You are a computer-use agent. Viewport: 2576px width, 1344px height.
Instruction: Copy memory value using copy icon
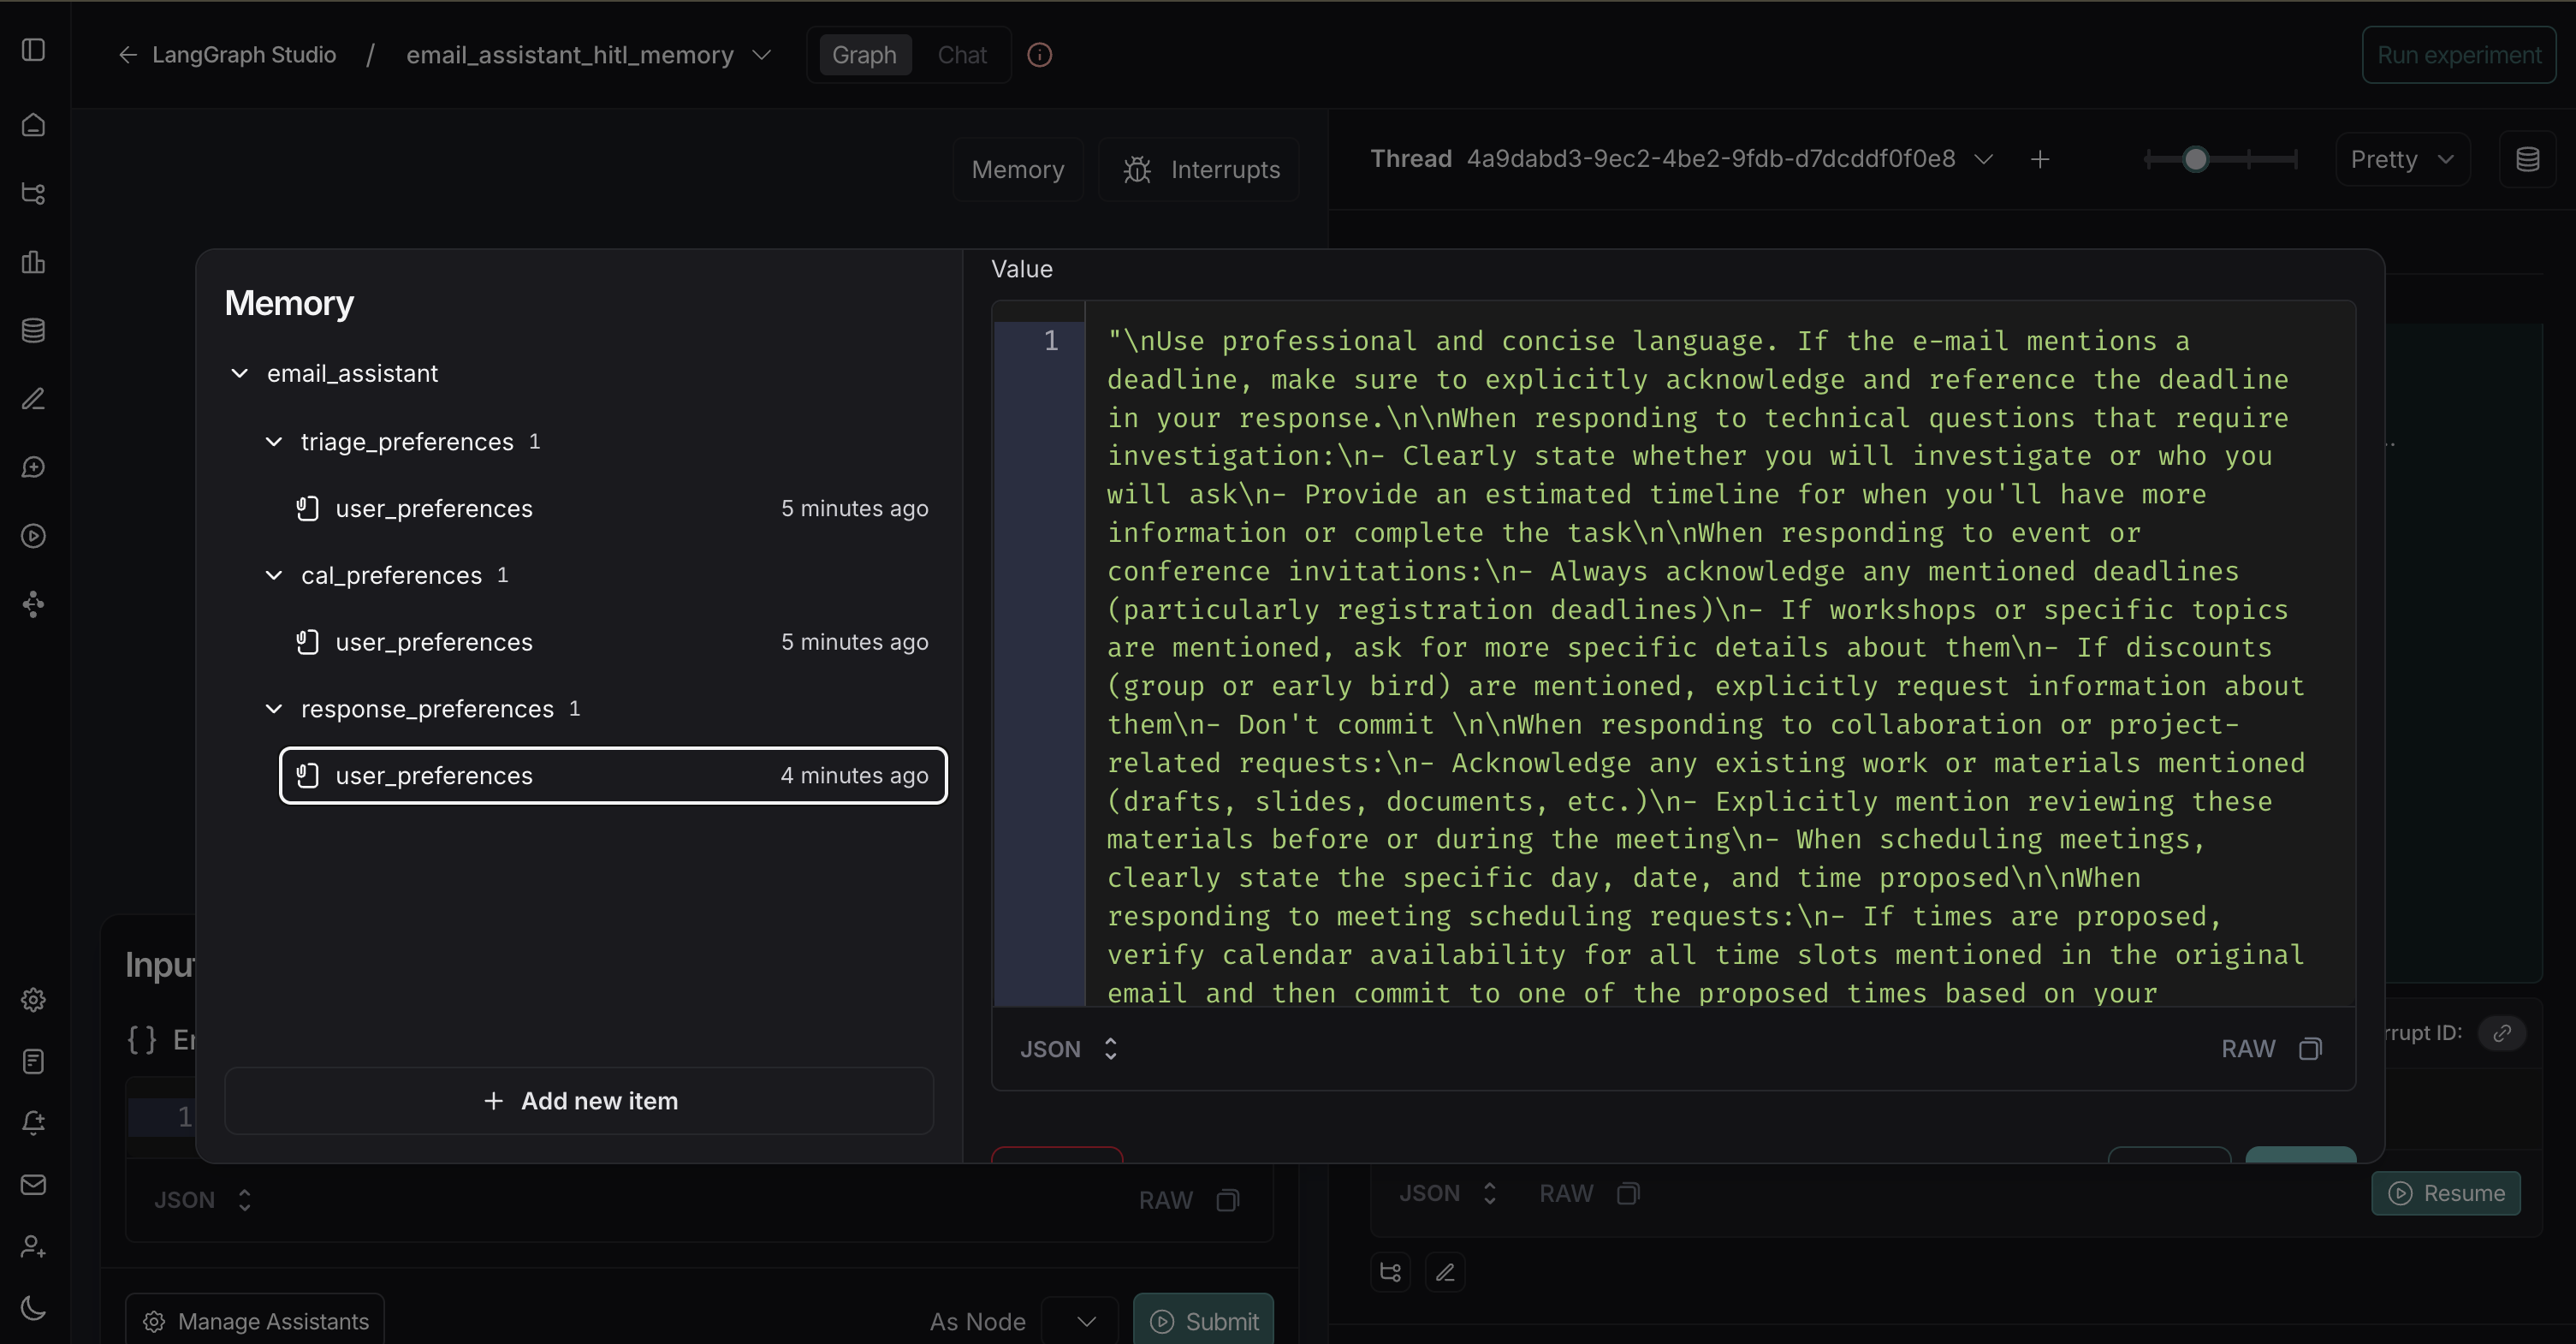(2310, 1049)
